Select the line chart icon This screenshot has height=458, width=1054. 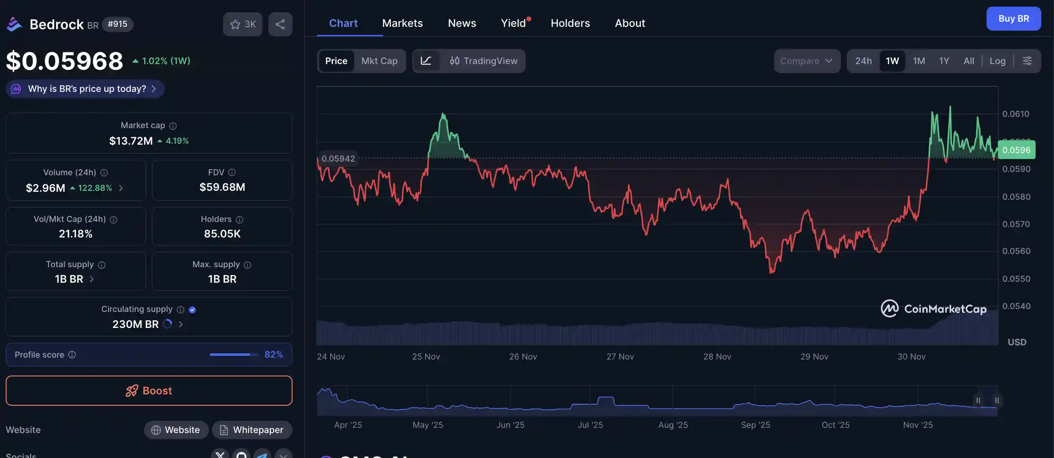click(x=426, y=61)
